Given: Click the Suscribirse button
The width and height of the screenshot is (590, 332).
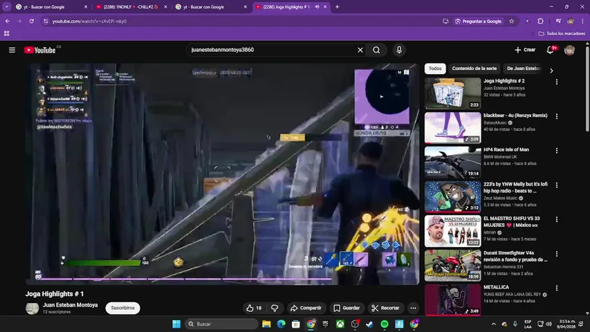Looking at the screenshot, I should 122,308.
